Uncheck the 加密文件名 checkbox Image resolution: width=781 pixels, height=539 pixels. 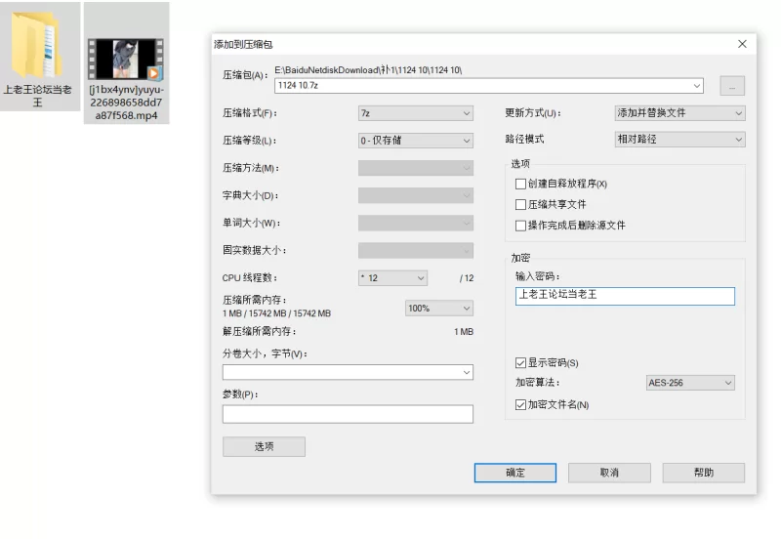pyautogui.click(x=520, y=404)
